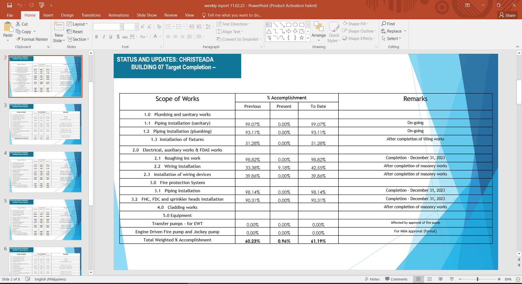The image size is (522, 284).
Task: Switch to the Design tab
Action: click(x=67, y=15)
